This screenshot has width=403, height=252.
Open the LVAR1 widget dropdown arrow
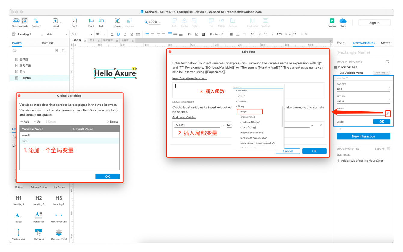(312, 125)
